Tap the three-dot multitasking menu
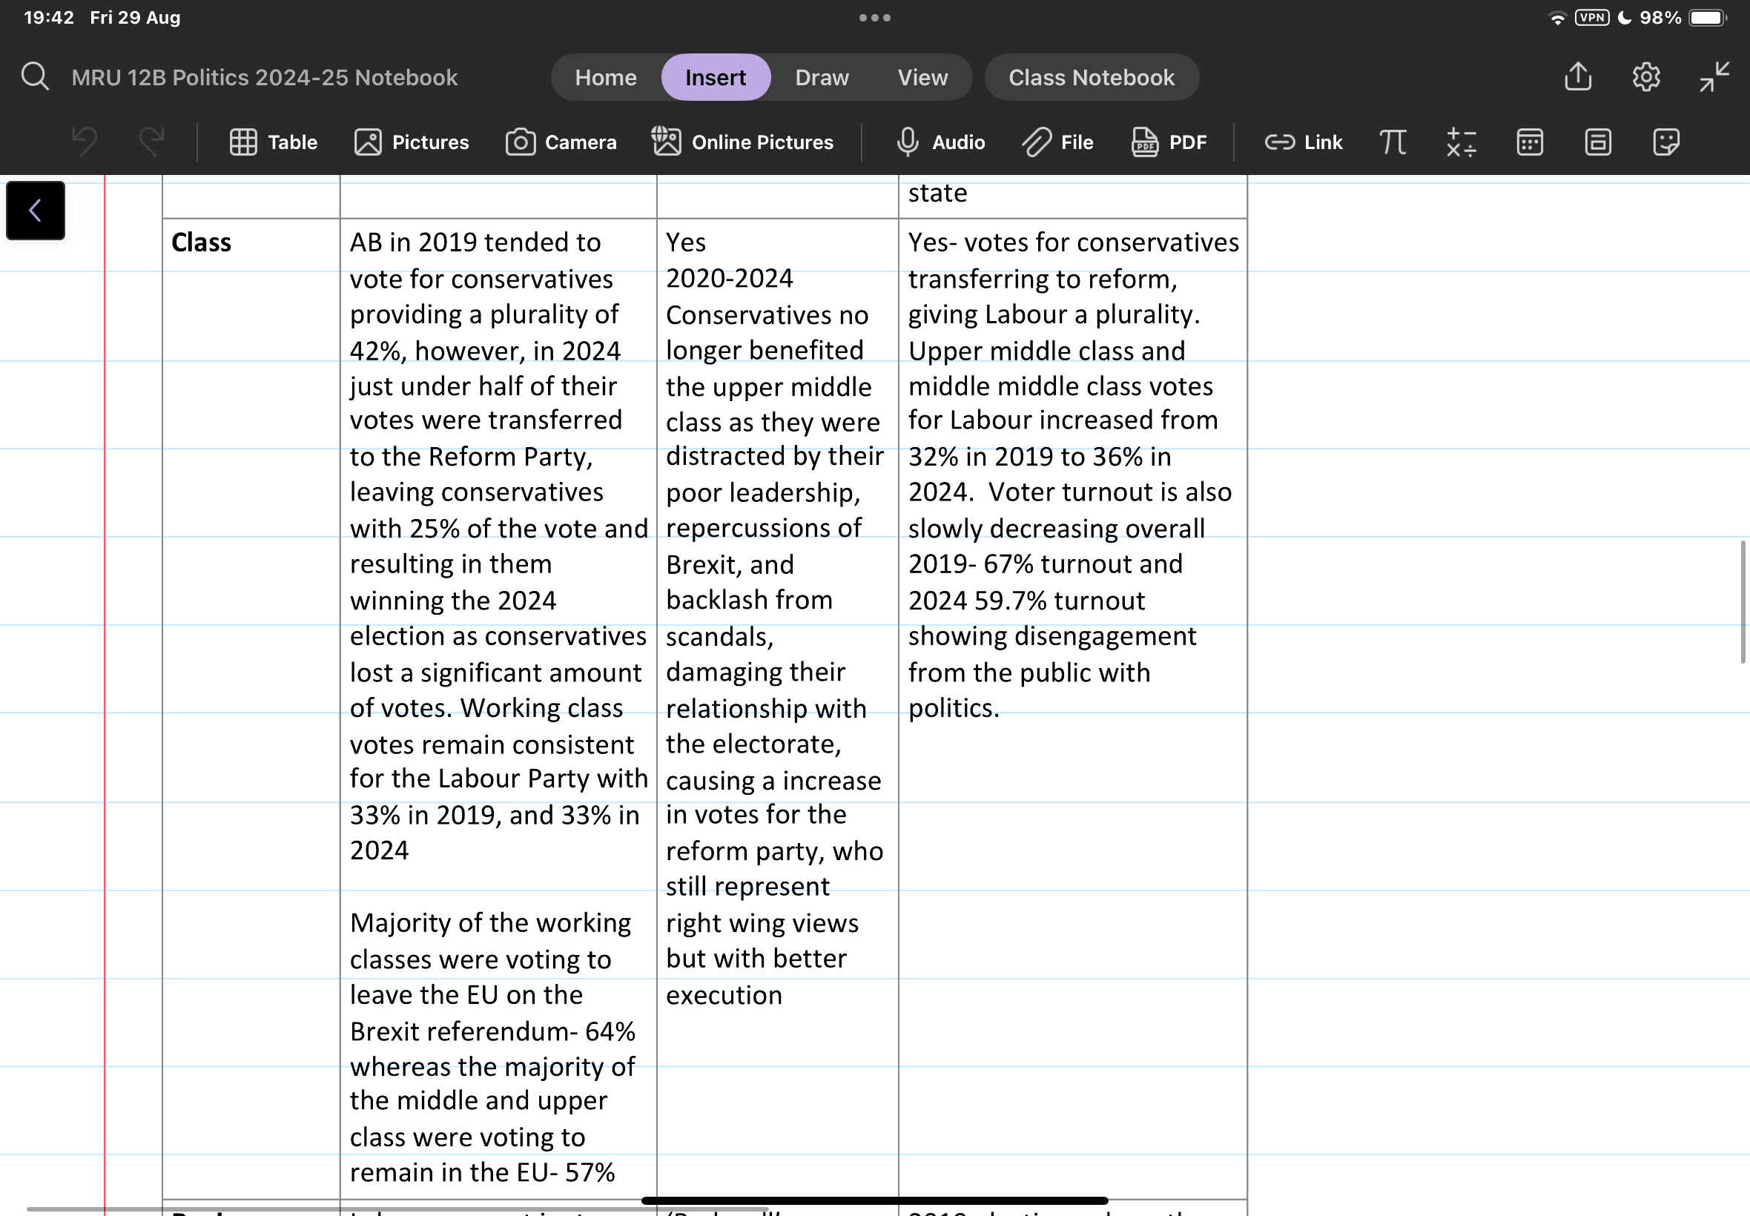Viewport: 1750px width, 1216px height. click(x=874, y=18)
